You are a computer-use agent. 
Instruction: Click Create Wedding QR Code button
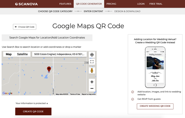[x=155, y=106]
